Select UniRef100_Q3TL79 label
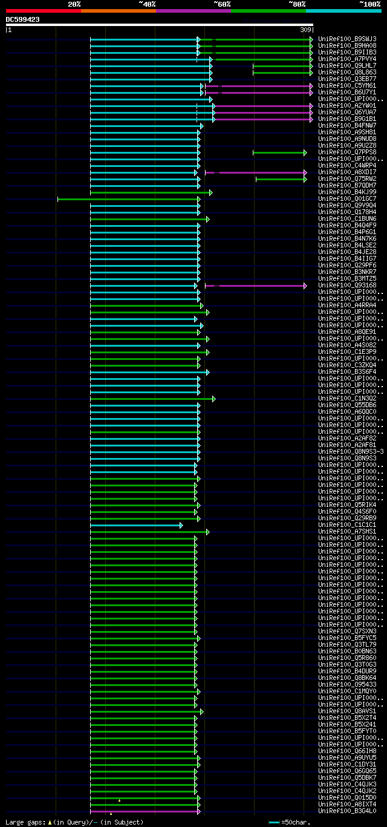The width and height of the screenshot is (387, 827). tap(347, 644)
